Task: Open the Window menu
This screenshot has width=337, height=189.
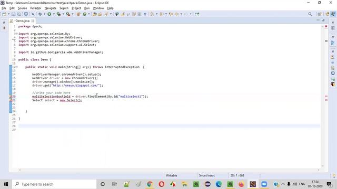Action: click(98, 8)
